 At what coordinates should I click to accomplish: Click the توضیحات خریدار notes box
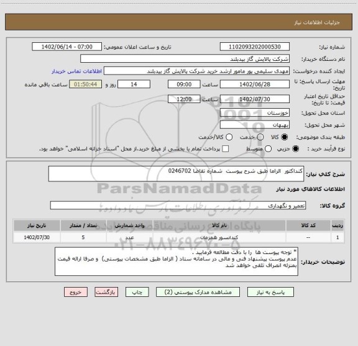(177, 262)
